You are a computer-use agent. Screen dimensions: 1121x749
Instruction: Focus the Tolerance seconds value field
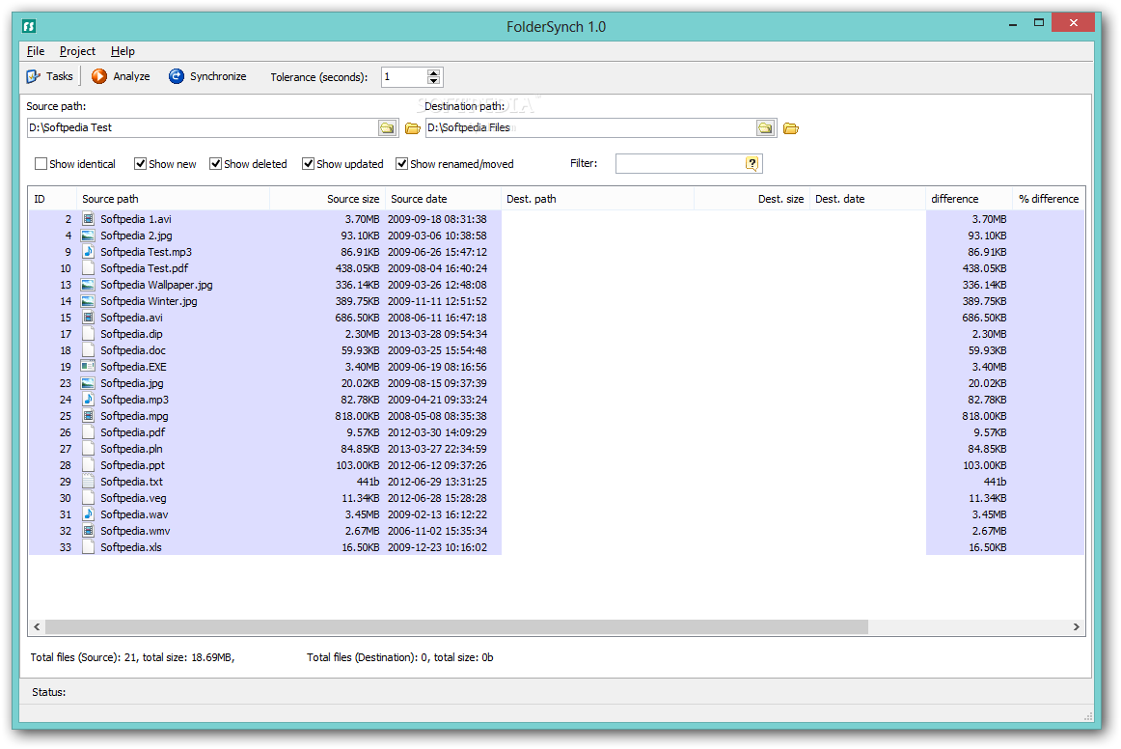404,77
